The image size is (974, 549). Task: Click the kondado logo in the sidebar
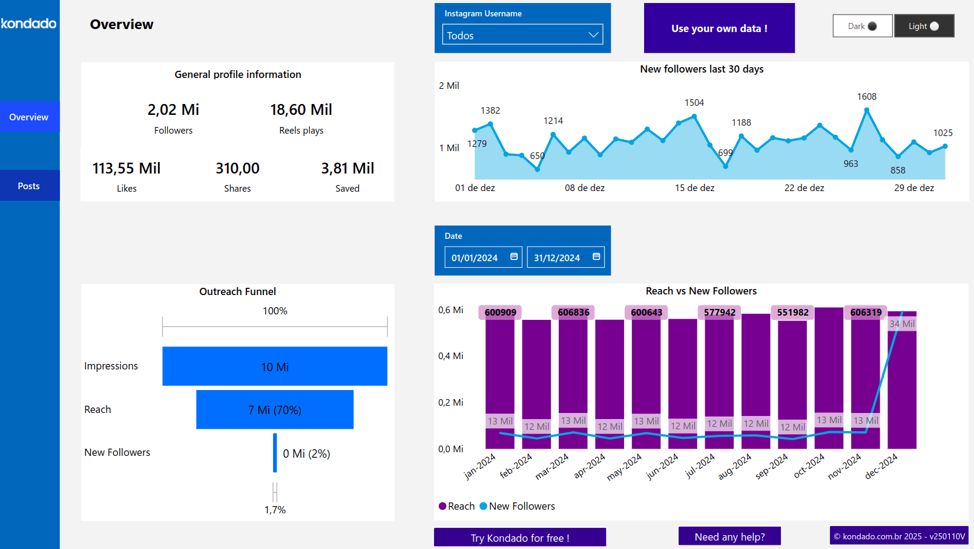click(x=28, y=24)
